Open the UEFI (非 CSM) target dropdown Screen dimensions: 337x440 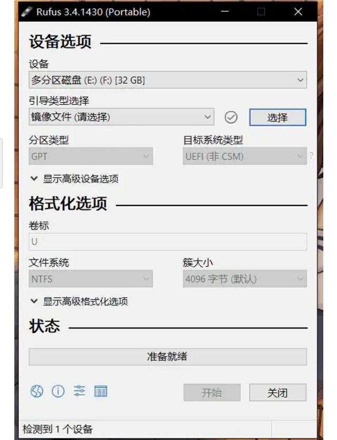(245, 156)
